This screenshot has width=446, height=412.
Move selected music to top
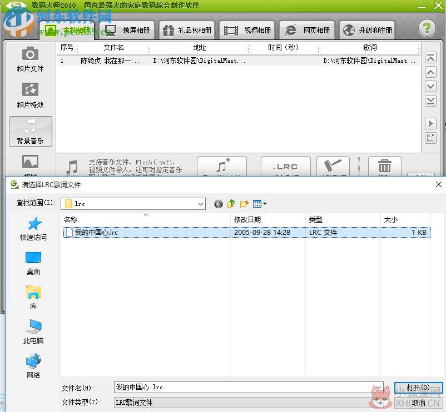[430, 58]
